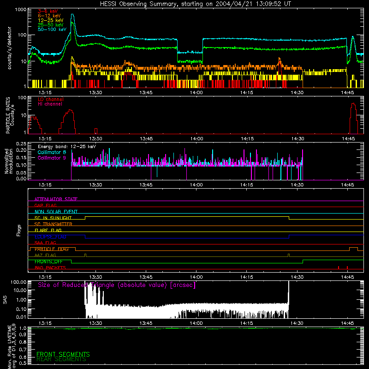Click the LO channel particle peak near 14:45
The width and height of the screenshot is (369, 369).
coord(353,104)
